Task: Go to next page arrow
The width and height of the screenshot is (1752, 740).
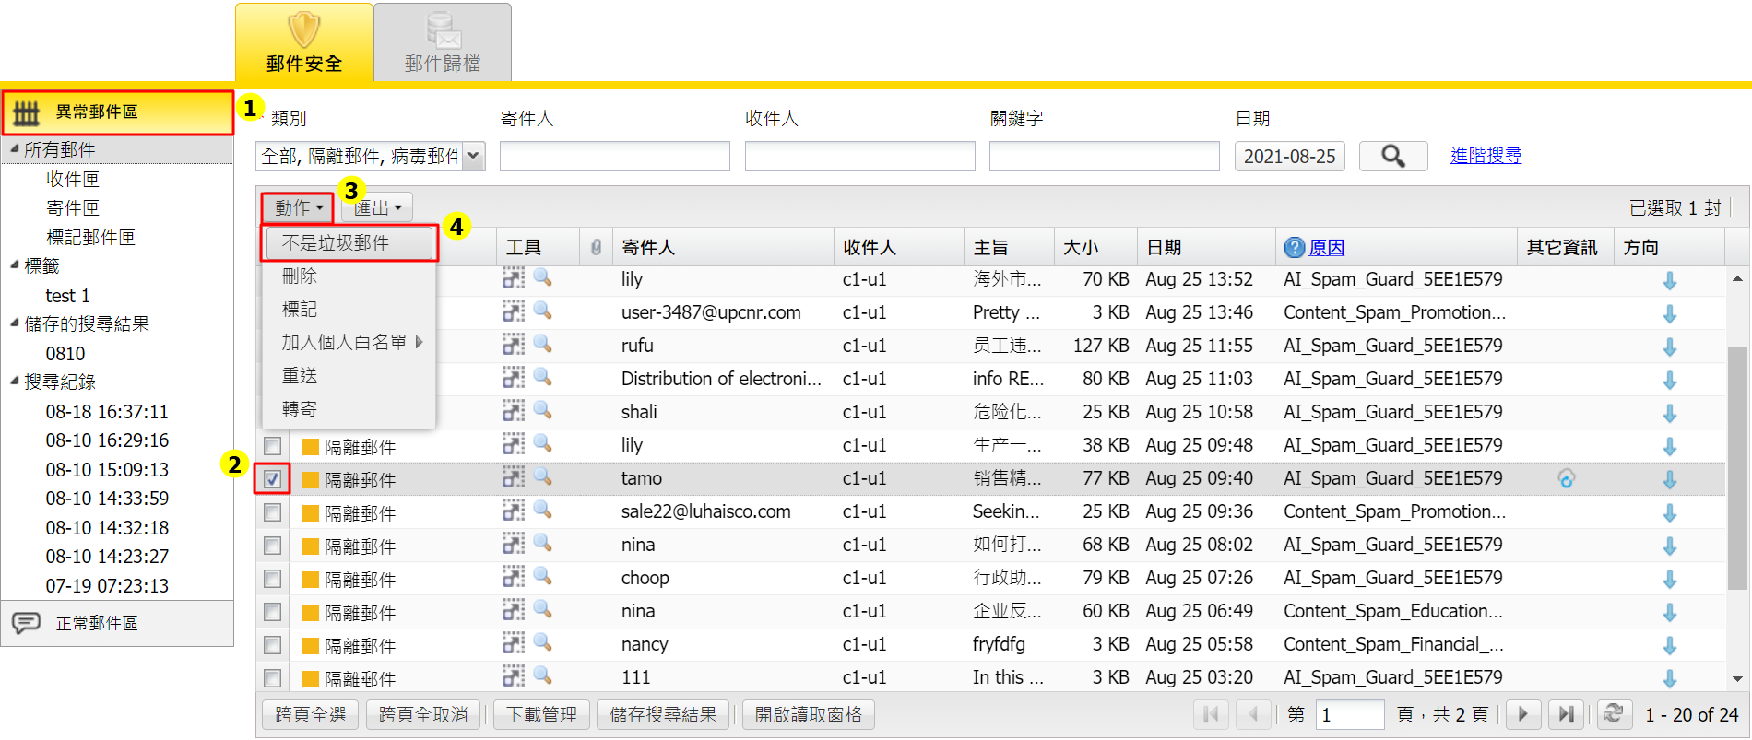Action: 1523,713
